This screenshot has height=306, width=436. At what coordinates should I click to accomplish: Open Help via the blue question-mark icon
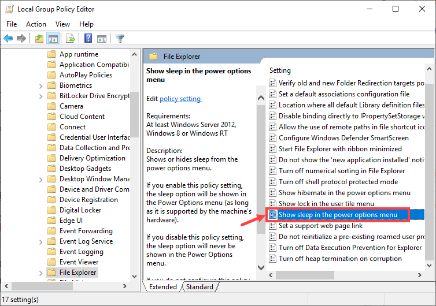click(x=88, y=39)
